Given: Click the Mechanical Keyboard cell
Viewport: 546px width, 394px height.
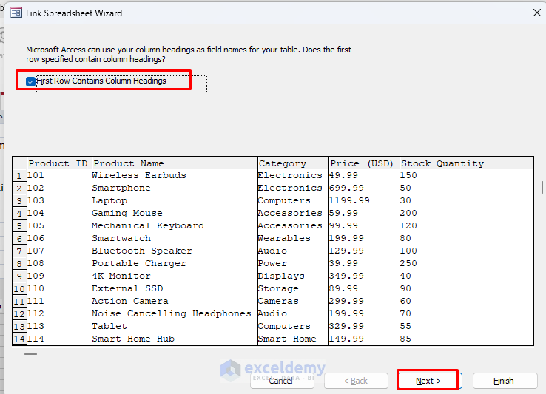Looking at the screenshot, I should [x=175, y=225].
